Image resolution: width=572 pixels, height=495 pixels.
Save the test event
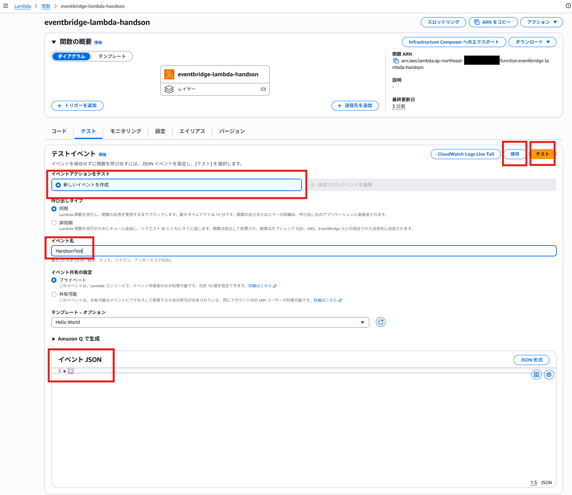pos(515,154)
